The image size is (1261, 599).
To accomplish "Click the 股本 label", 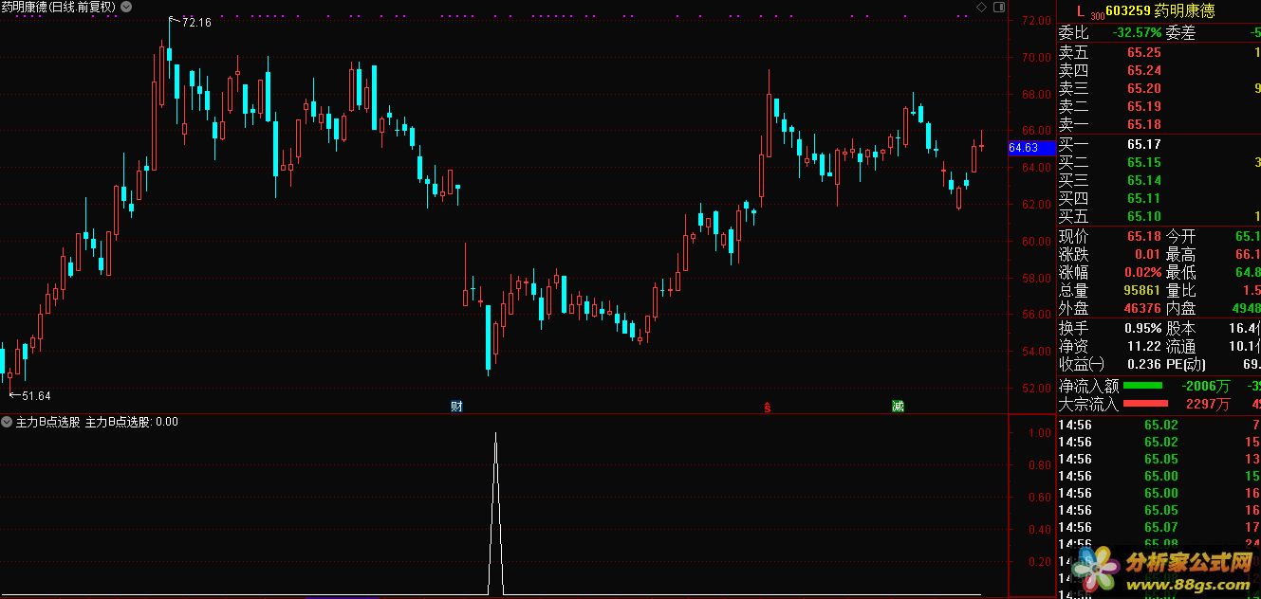I will [x=1181, y=328].
